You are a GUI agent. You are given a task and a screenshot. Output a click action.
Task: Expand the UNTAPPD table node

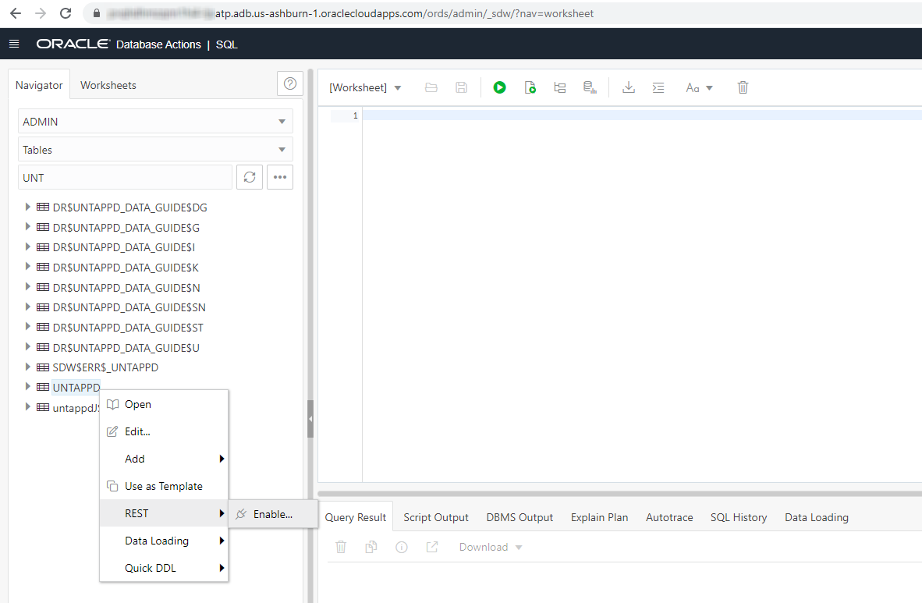tap(27, 387)
